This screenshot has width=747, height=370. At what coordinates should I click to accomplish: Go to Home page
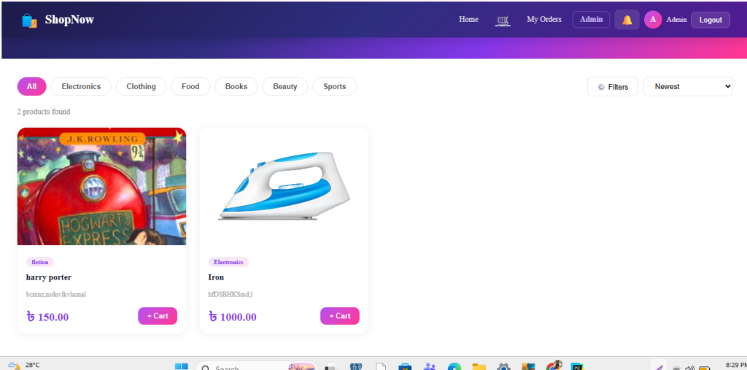coord(468,20)
